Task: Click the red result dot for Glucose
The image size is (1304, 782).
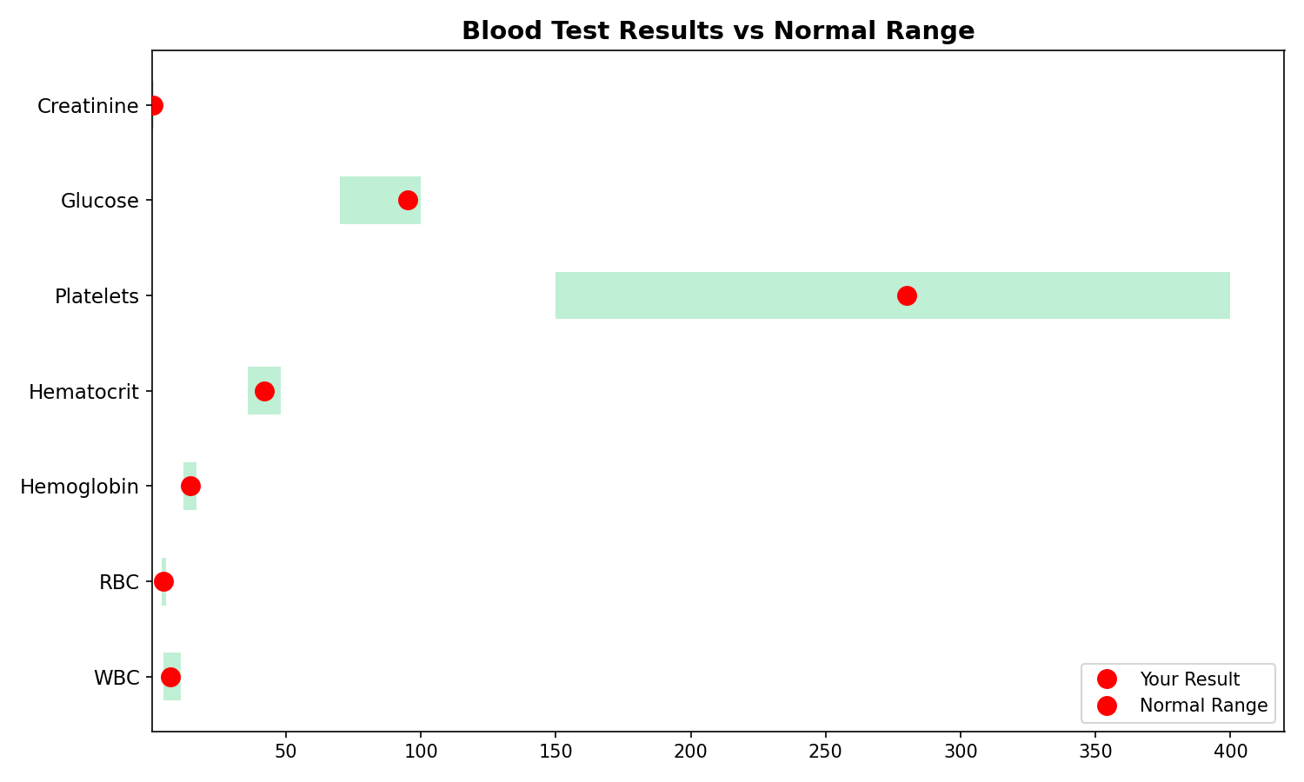Action: point(408,201)
